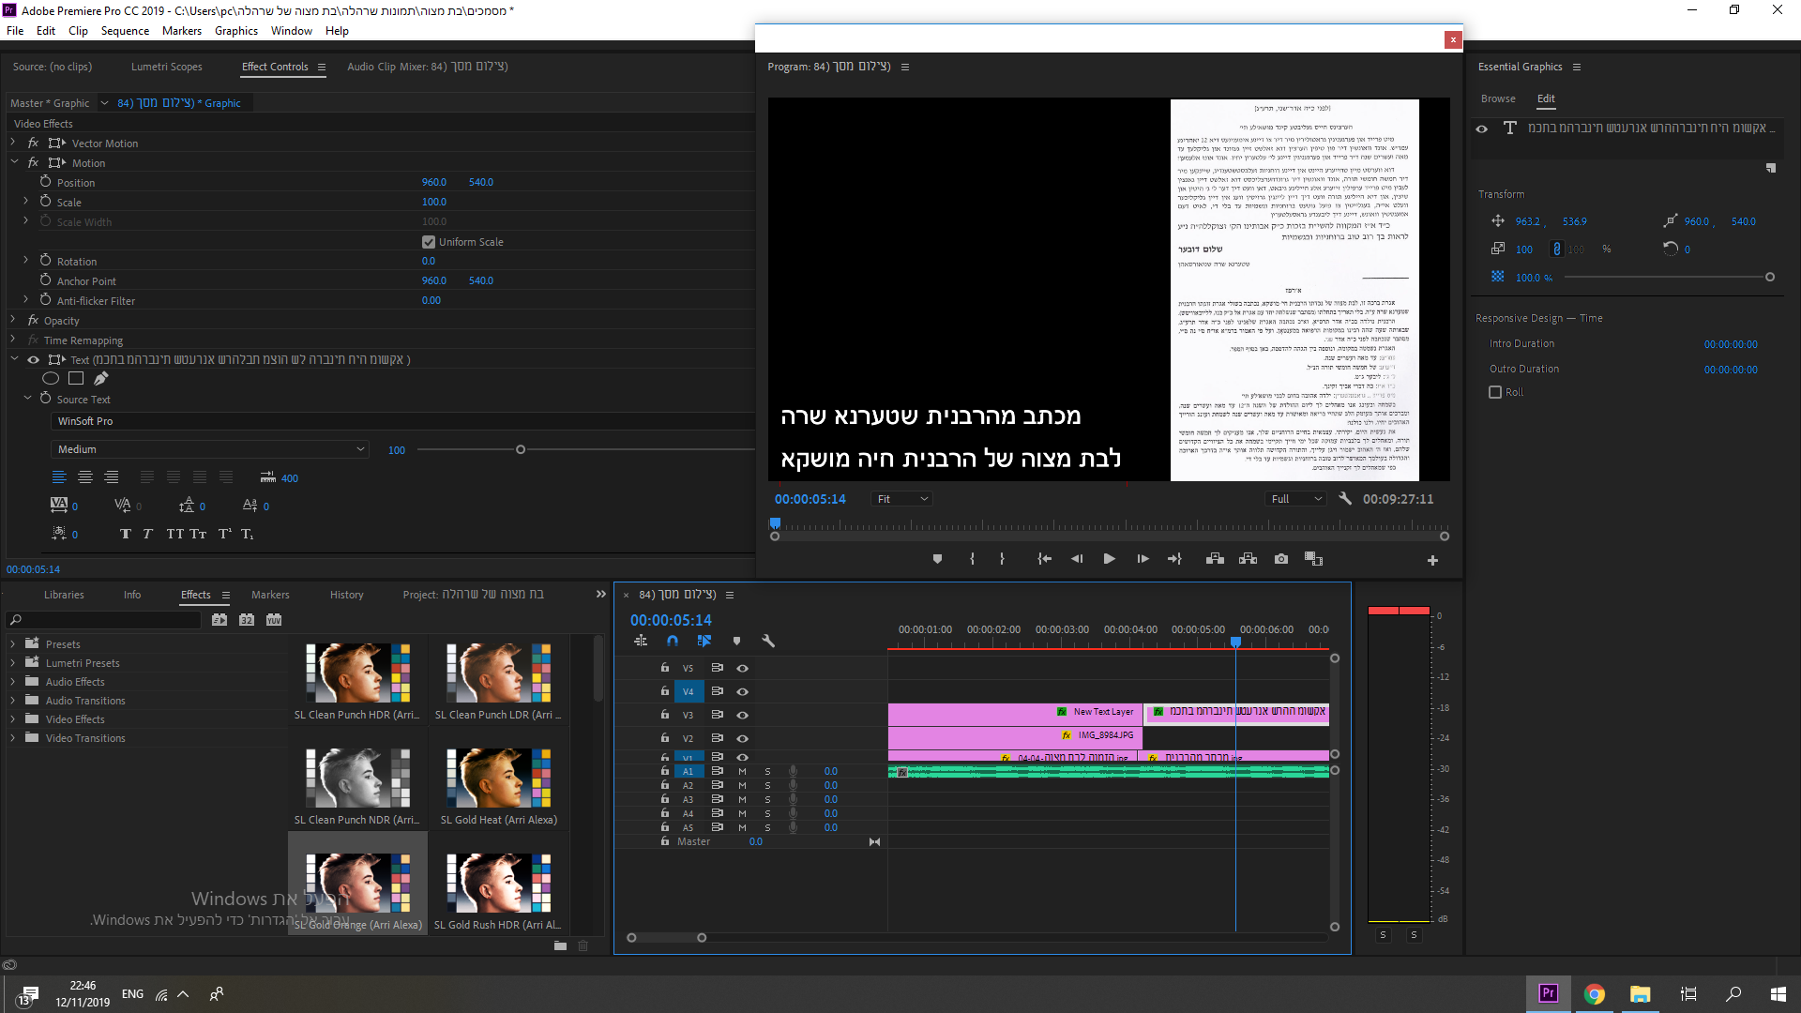The image size is (1801, 1013).
Task: Enable the Roll checkbox in Essential Graphics
Action: tap(1495, 392)
